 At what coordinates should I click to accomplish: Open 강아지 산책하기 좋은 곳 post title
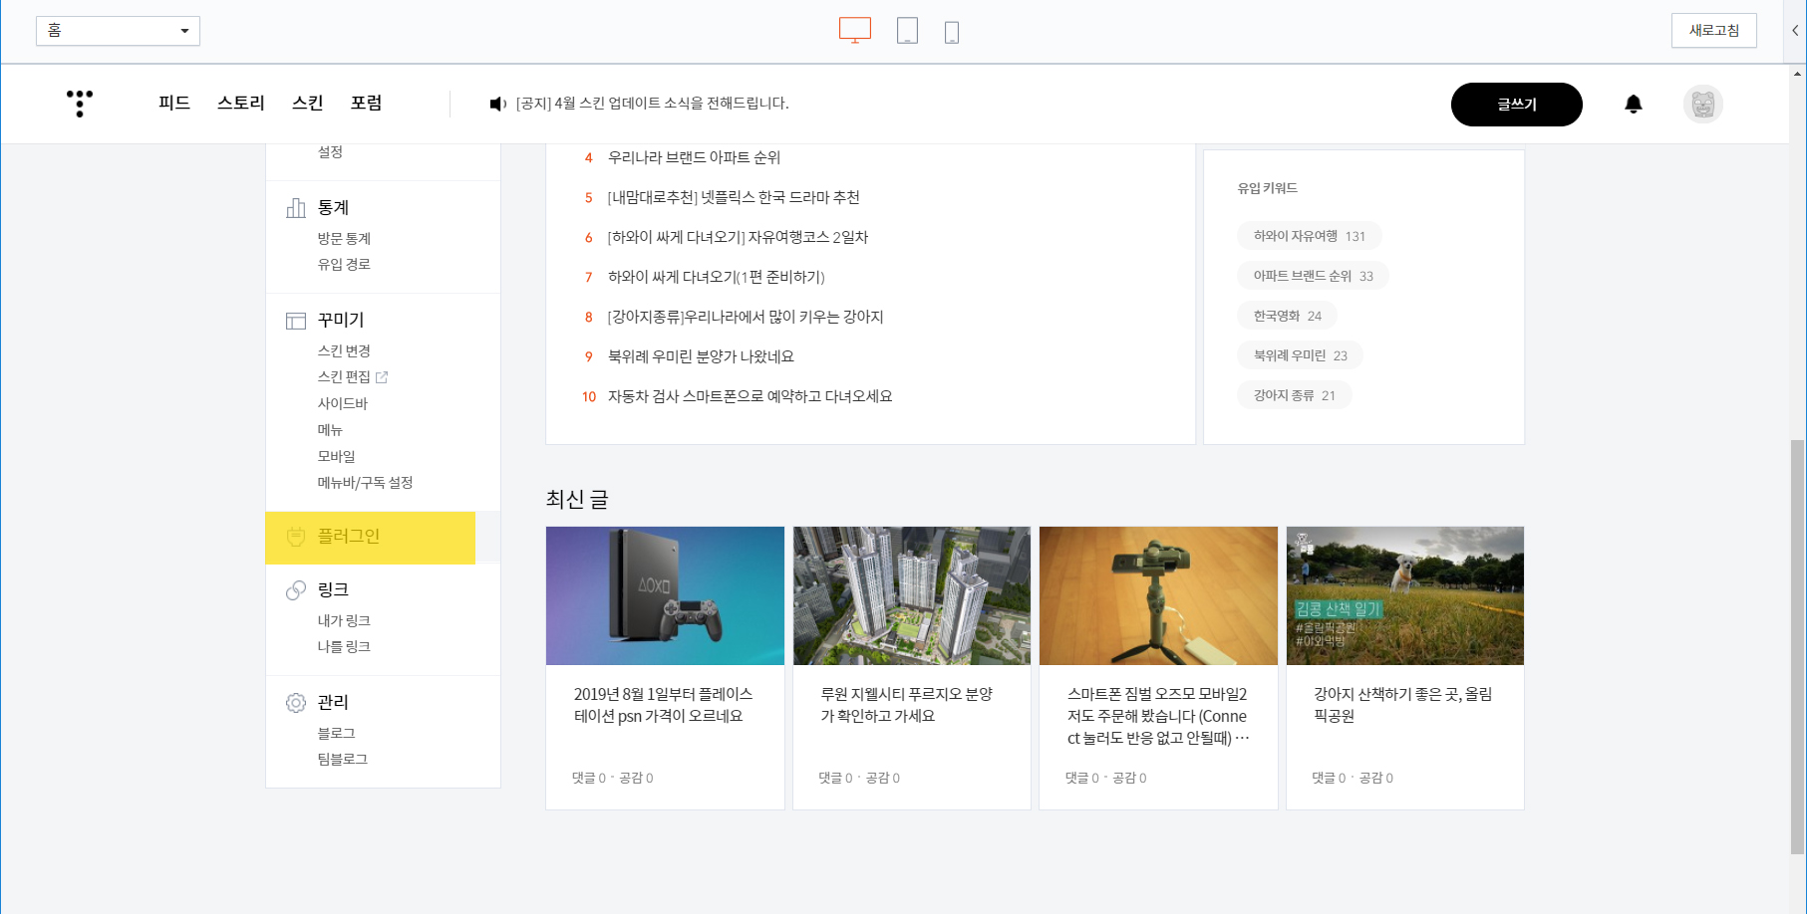coord(1403,705)
